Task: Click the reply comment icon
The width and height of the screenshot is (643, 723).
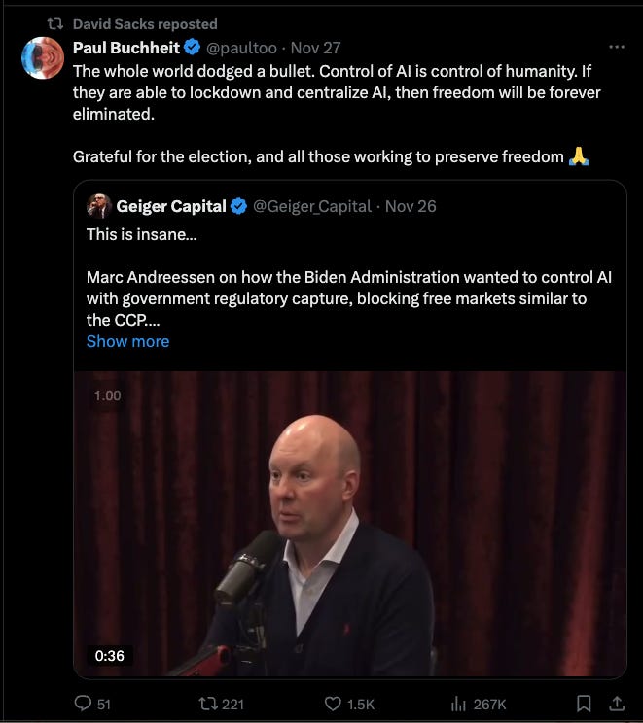Action: pyautogui.click(x=83, y=704)
